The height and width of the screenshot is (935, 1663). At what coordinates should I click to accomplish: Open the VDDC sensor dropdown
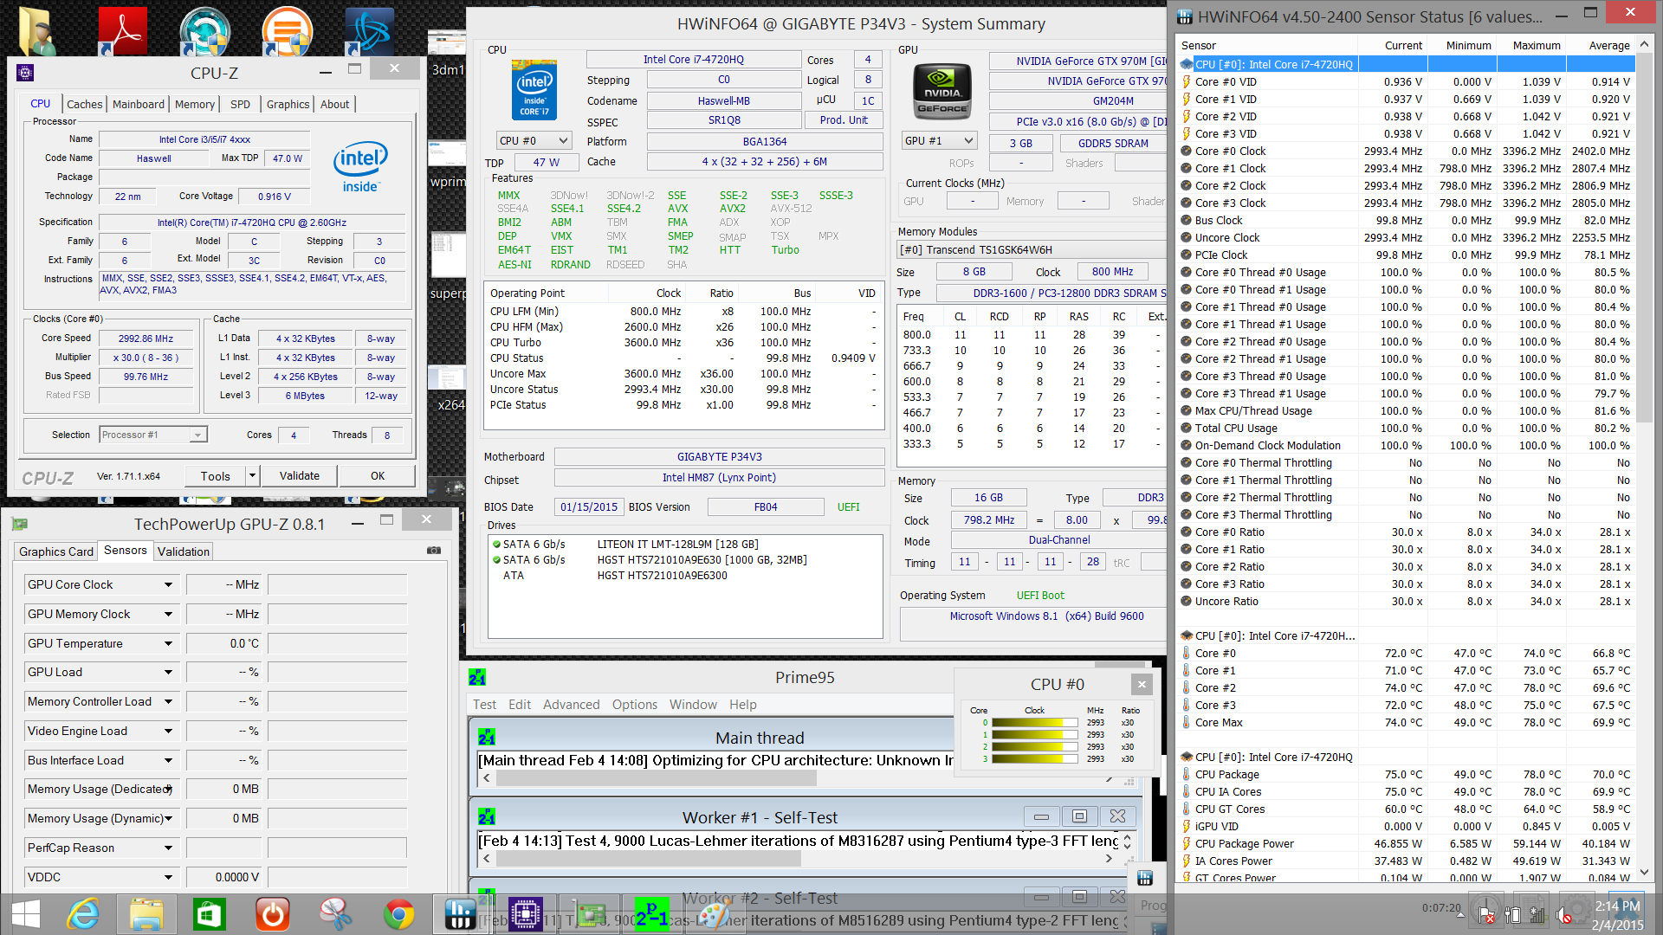(168, 878)
